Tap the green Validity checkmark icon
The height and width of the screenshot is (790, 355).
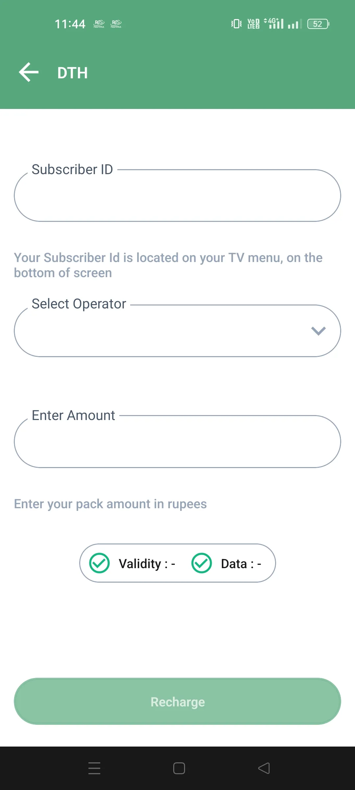pos(100,563)
